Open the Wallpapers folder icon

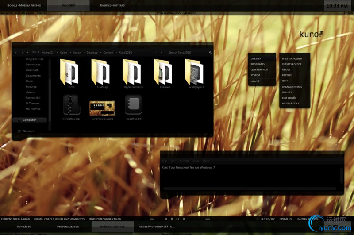tap(195, 72)
